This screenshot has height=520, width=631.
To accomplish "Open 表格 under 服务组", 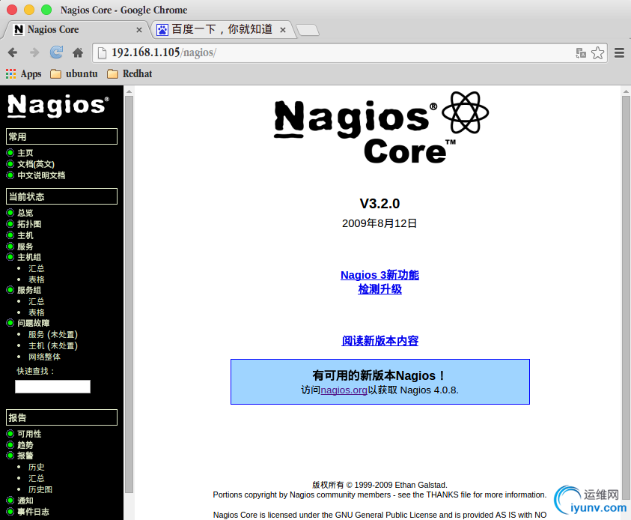I will point(36,312).
